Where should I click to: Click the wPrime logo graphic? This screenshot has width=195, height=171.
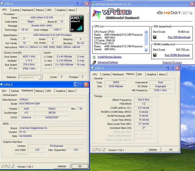pyautogui.click(x=115, y=14)
